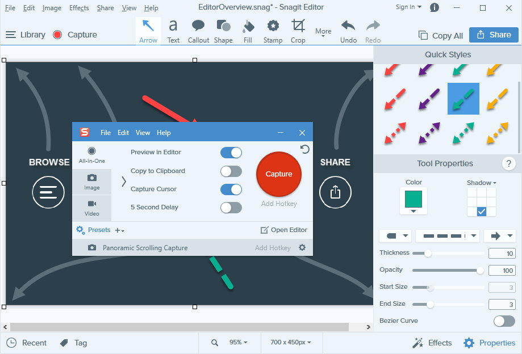
Task: Activate the Fill tool
Action: click(x=248, y=31)
